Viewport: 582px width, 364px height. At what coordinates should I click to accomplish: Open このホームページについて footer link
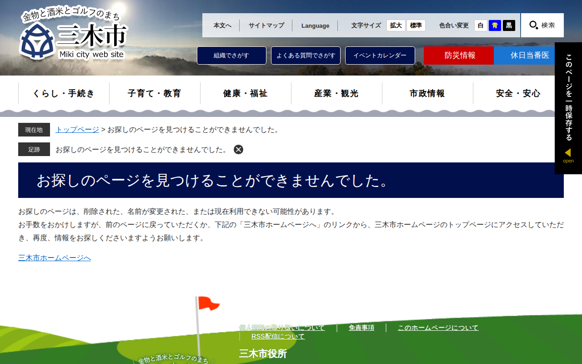click(x=438, y=328)
